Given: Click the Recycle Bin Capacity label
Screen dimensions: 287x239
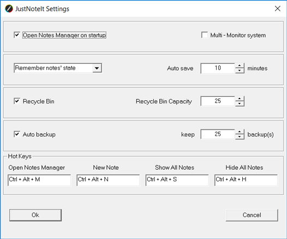Looking at the screenshot, I should point(164,101).
